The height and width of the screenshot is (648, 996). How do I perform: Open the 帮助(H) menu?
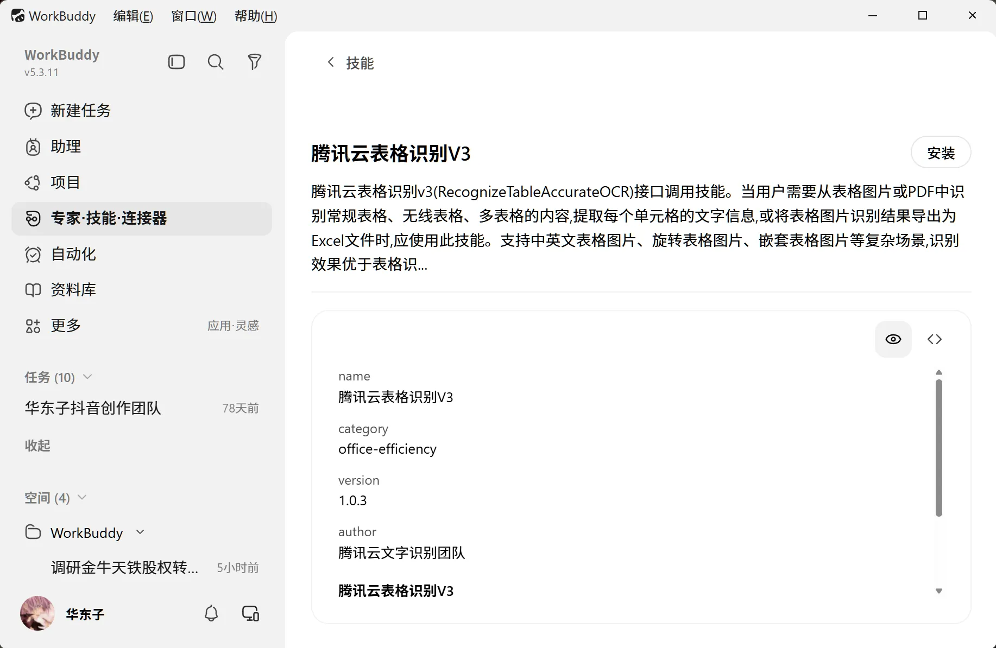click(256, 16)
